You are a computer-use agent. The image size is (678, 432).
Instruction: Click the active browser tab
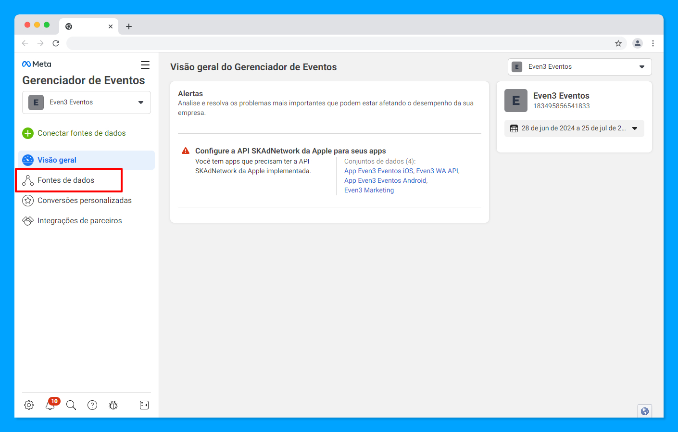click(89, 26)
